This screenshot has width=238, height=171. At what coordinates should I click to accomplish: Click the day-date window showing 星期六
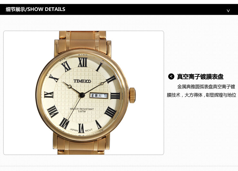click(x=99, y=95)
